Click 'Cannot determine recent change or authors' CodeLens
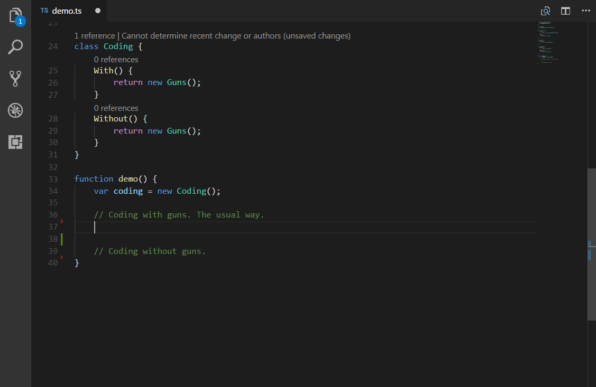The image size is (596, 387). click(x=236, y=36)
